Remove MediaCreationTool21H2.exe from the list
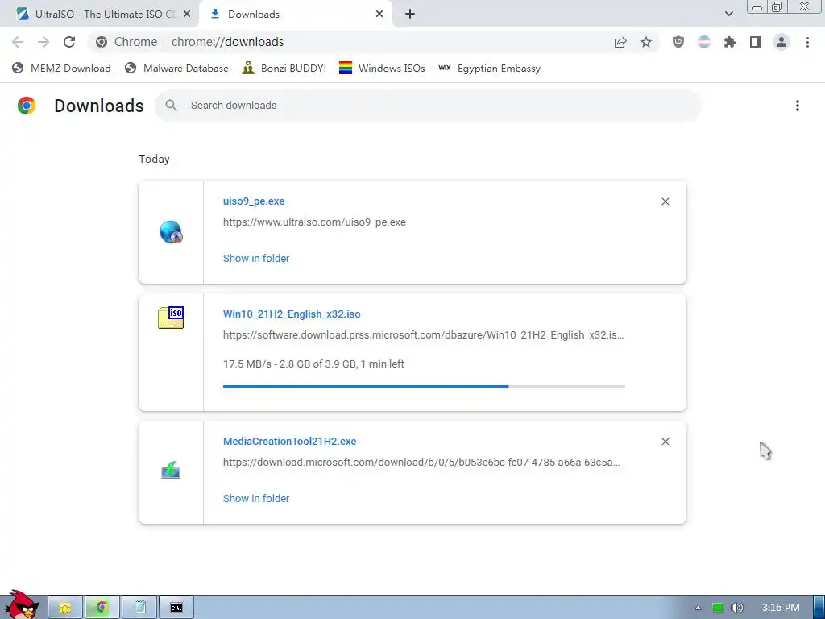 tap(665, 442)
